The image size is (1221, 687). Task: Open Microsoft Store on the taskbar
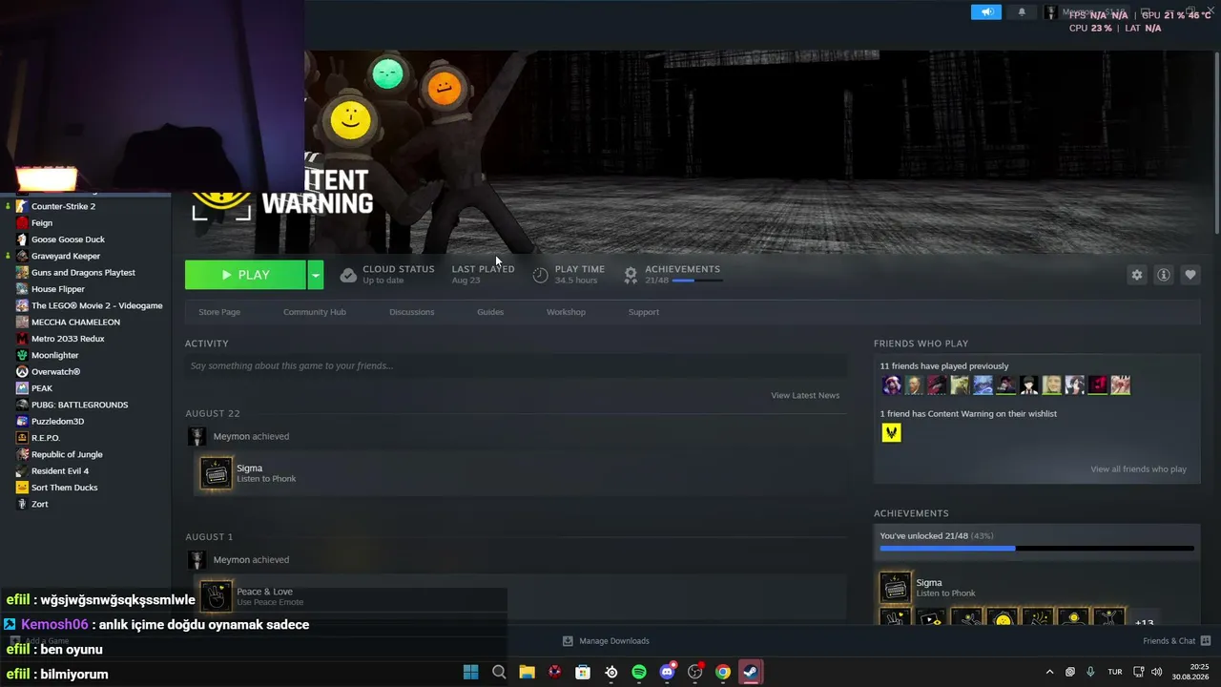583,672
